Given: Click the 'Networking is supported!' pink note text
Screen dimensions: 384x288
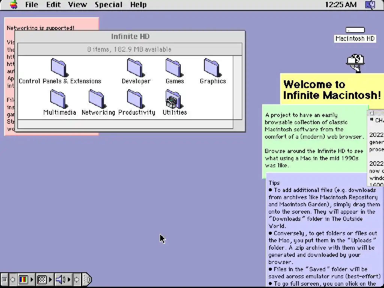Looking at the screenshot, I should click(40, 28).
